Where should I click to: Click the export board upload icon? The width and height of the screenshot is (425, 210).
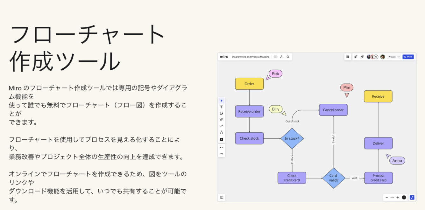[282, 57]
